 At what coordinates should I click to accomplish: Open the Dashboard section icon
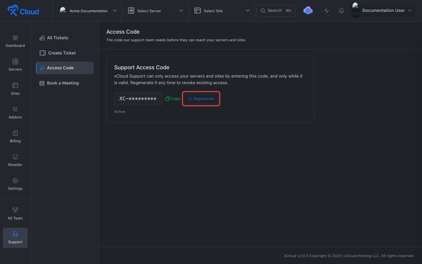(15, 38)
